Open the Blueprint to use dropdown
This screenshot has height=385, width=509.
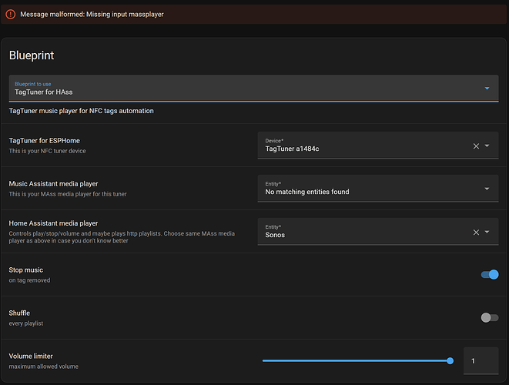coord(253,89)
